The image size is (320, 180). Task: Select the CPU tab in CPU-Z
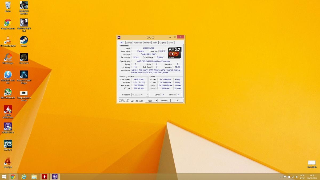[x=122, y=43]
